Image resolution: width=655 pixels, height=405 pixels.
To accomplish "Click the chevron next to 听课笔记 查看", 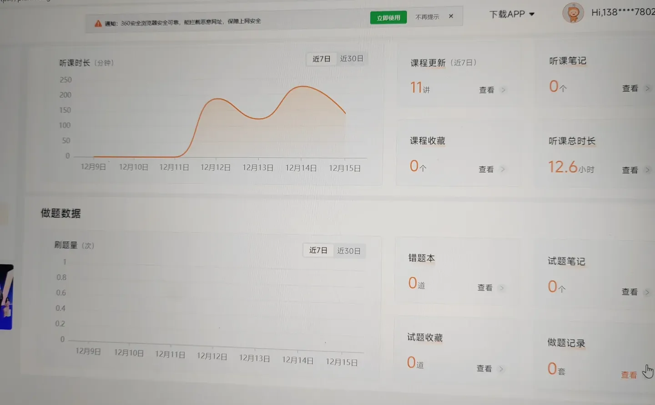I will pyautogui.click(x=647, y=89).
